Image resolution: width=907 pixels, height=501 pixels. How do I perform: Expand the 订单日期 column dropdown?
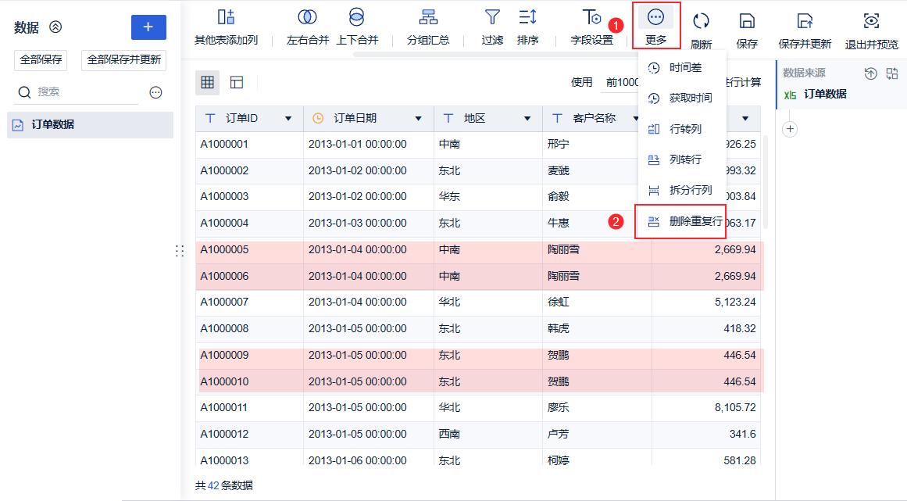(418, 119)
